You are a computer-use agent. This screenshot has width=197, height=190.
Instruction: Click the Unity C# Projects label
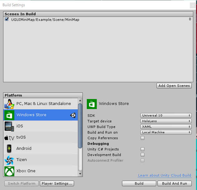point(103,149)
